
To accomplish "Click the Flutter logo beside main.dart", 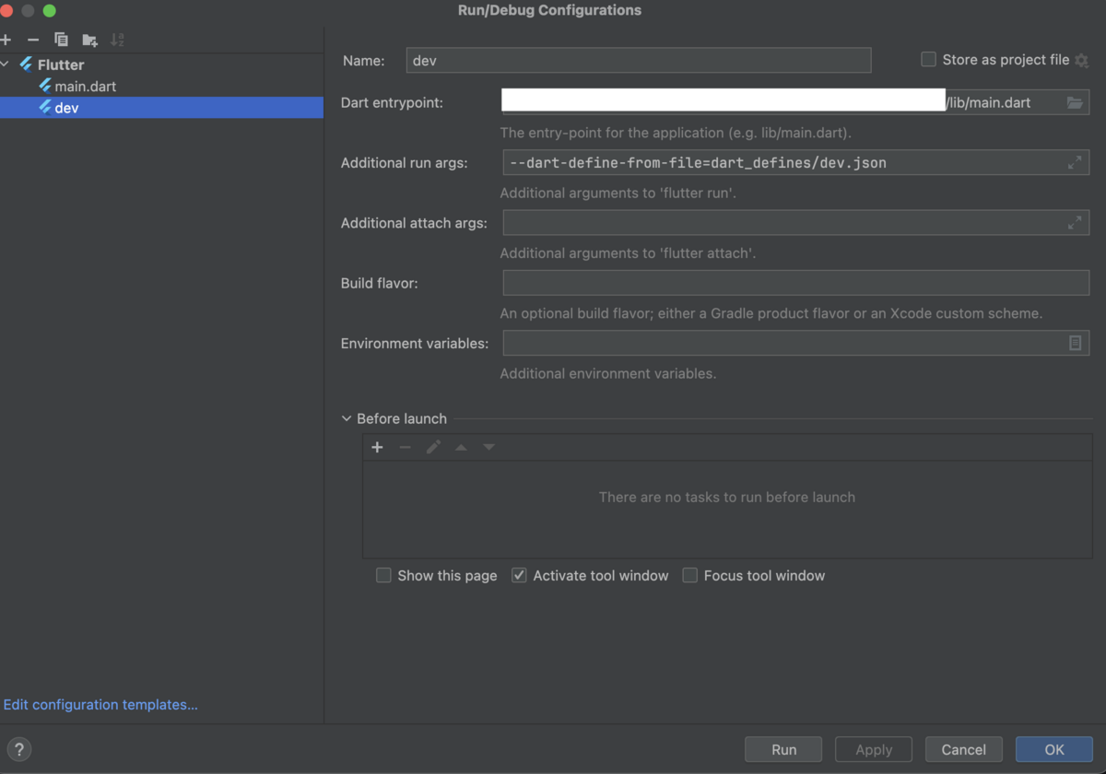I will coord(44,86).
